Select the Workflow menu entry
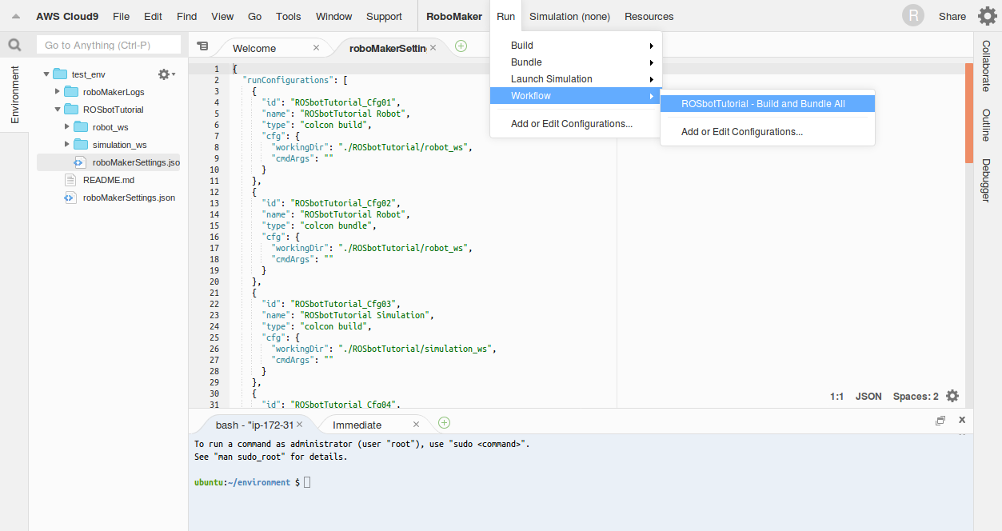The height and width of the screenshot is (531, 1002). (x=576, y=96)
